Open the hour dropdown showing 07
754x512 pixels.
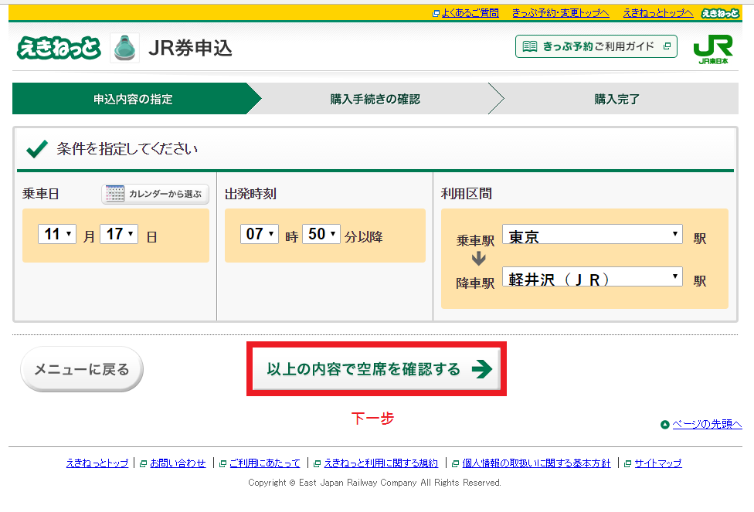[260, 234]
